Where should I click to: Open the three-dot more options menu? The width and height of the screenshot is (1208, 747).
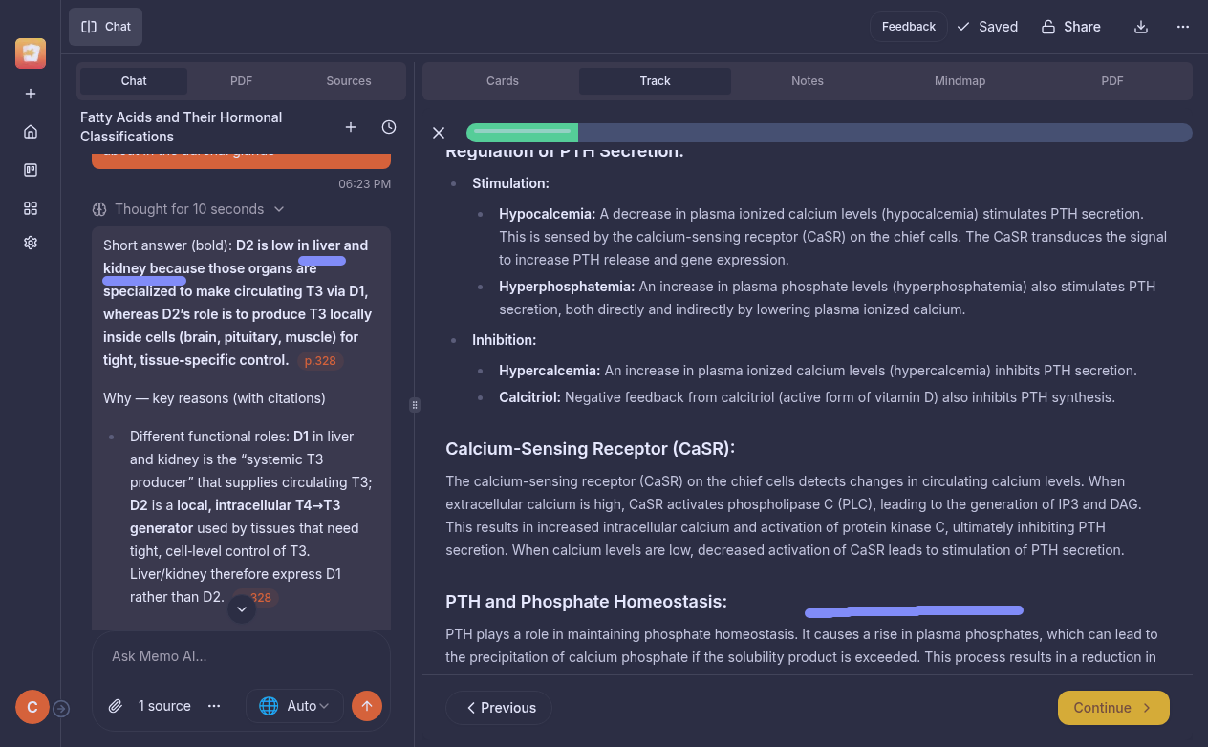pyautogui.click(x=1183, y=27)
